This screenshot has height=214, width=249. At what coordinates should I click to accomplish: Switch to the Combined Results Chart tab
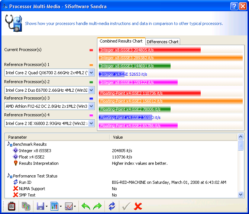click(121, 41)
